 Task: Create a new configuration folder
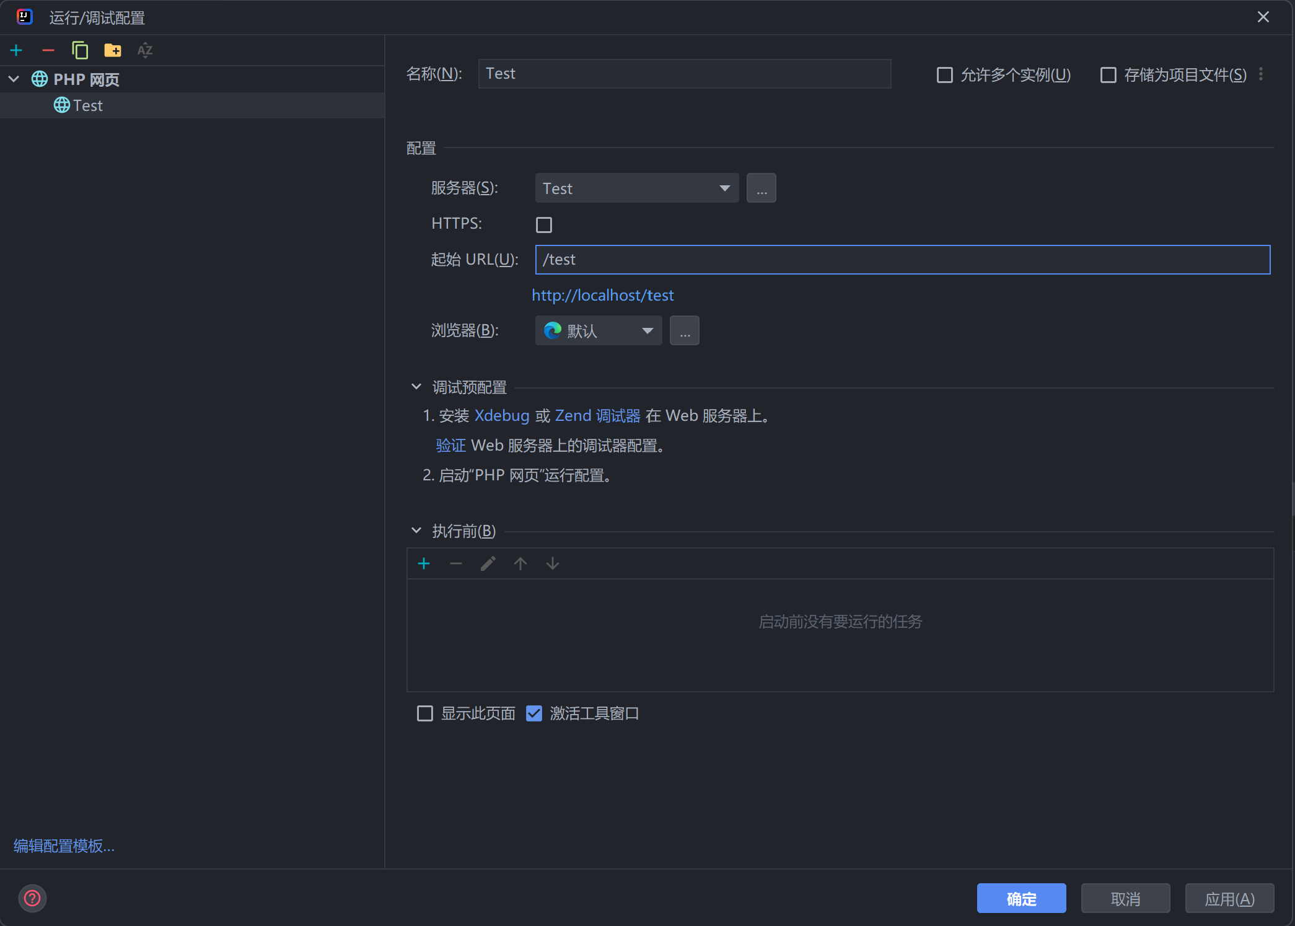pyautogui.click(x=113, y=50)
